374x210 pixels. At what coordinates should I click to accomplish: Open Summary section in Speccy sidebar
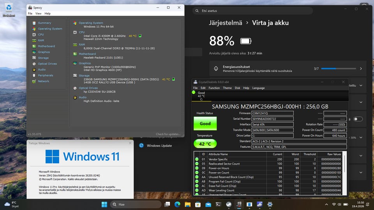tap(44, 23)
